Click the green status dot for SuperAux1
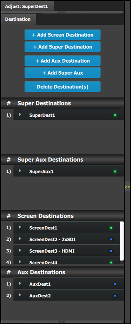The height and width of the screenshot is (324, 131). point(115,171)
